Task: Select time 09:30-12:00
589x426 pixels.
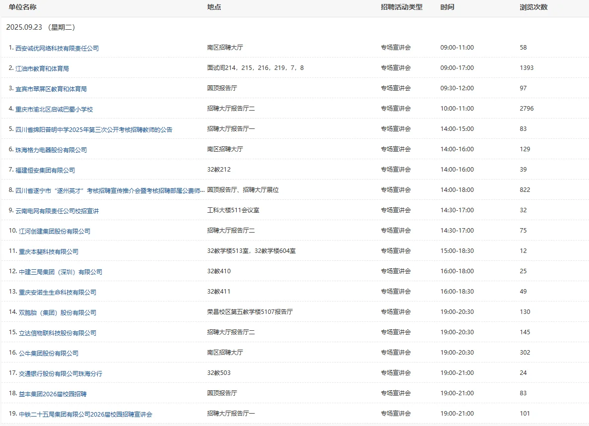Action: [x=457, y=88]
